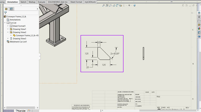The width and height of the screenshot is (201, 112).
Task: Select Drawing View1 in the tree
Action: [19, 29]
